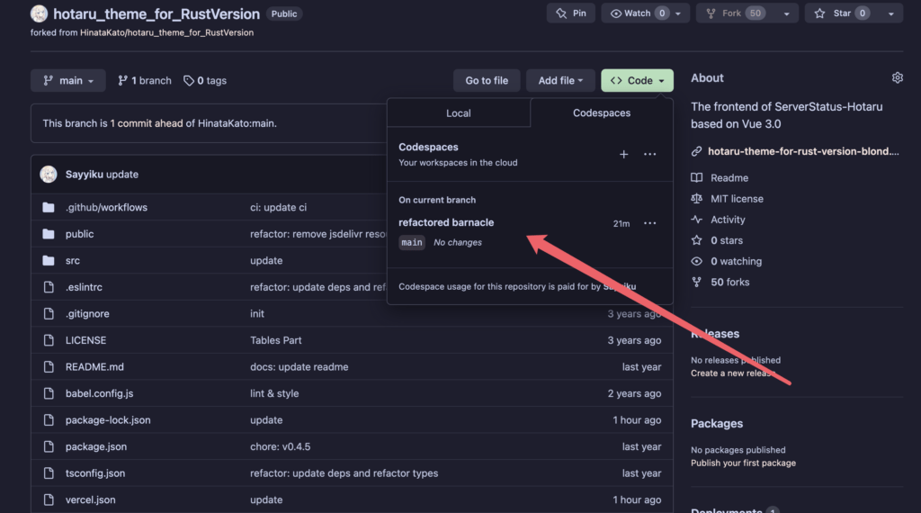Open the latest commit message update
Viewport: 921px width, 513px height.
coord(122,175)
